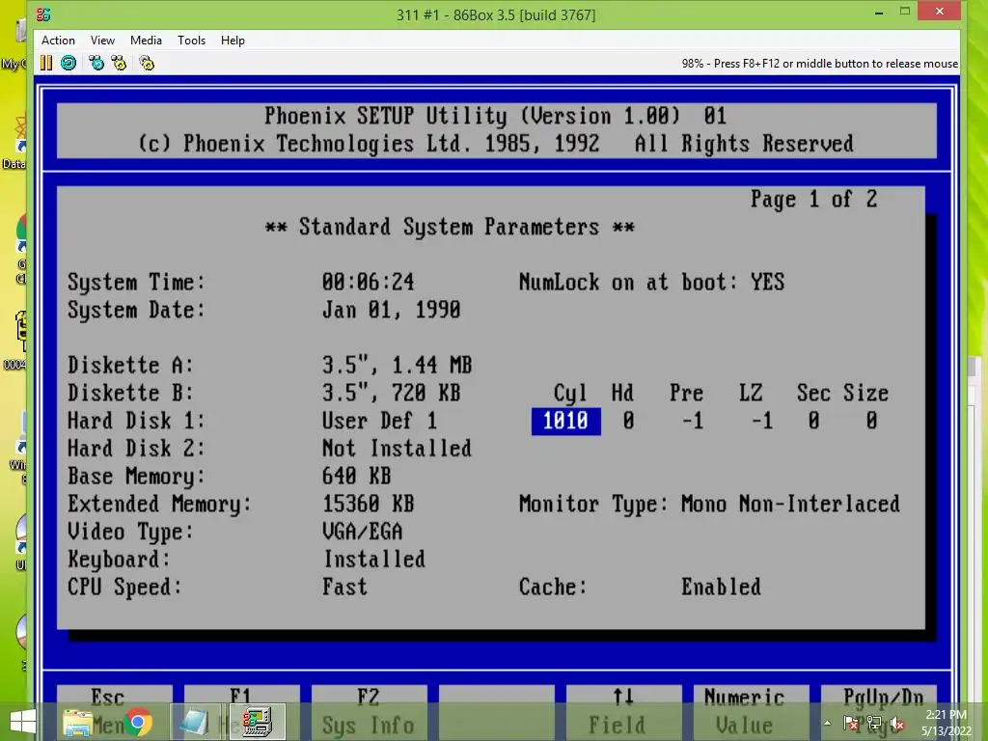
Task: Click the Size value 0
Action: pos(871,421)
